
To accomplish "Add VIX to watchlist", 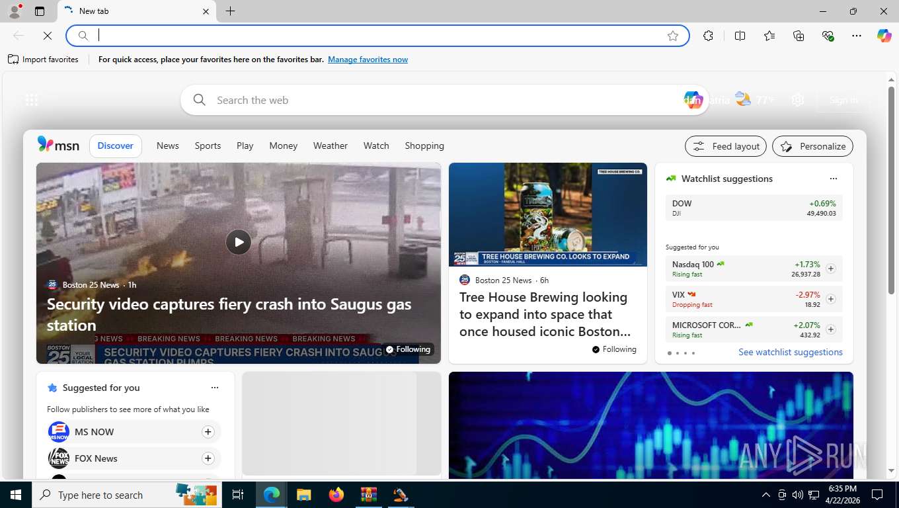I will (x=831, y=299).
